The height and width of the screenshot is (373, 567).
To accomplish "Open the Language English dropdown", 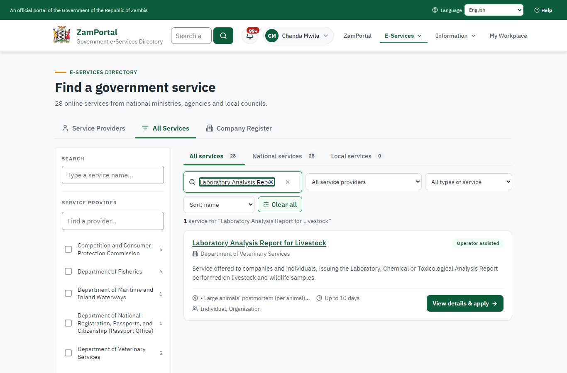I will tap(494, 10).
